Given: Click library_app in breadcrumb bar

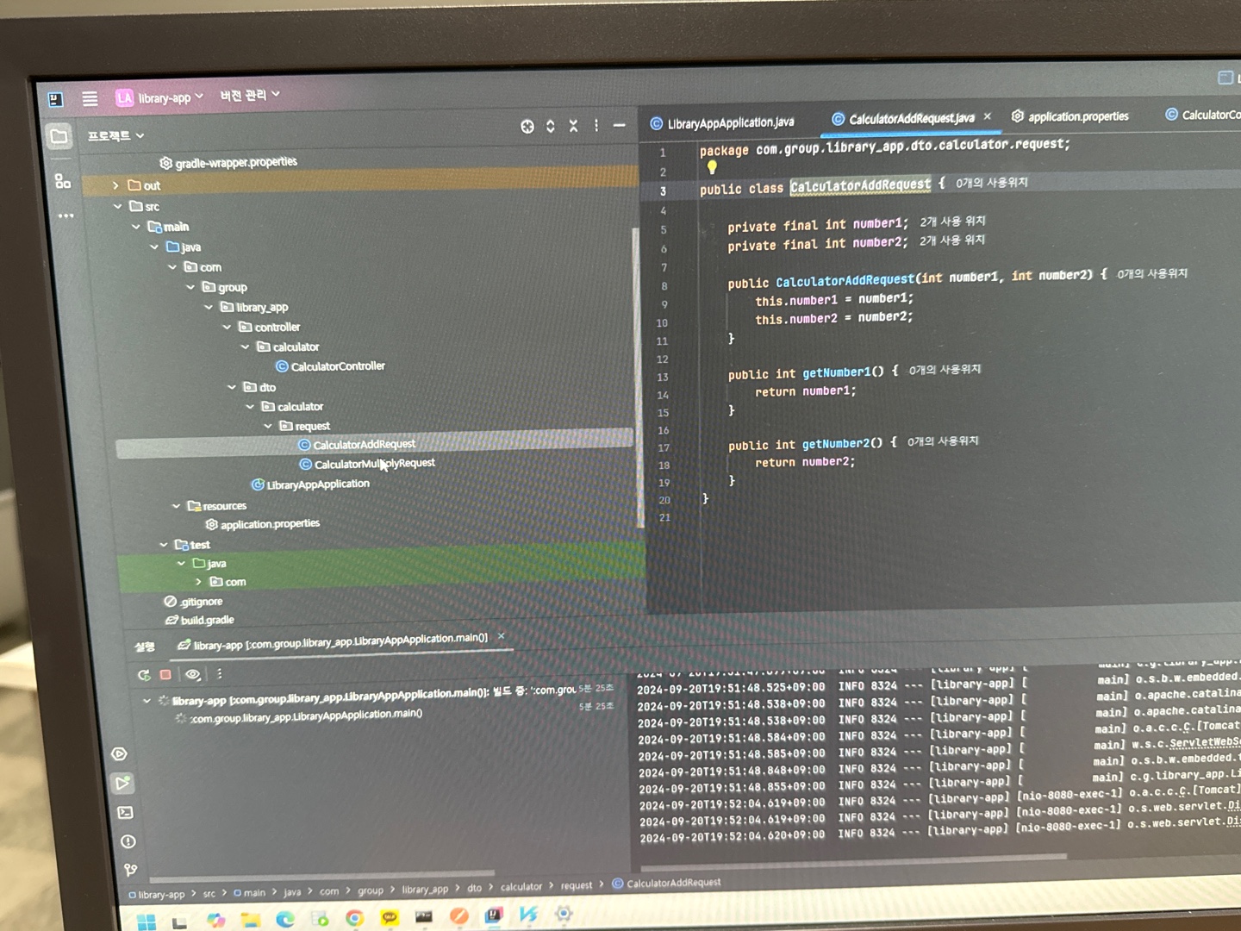Looking at the screenshot, I should click(425, 889).
